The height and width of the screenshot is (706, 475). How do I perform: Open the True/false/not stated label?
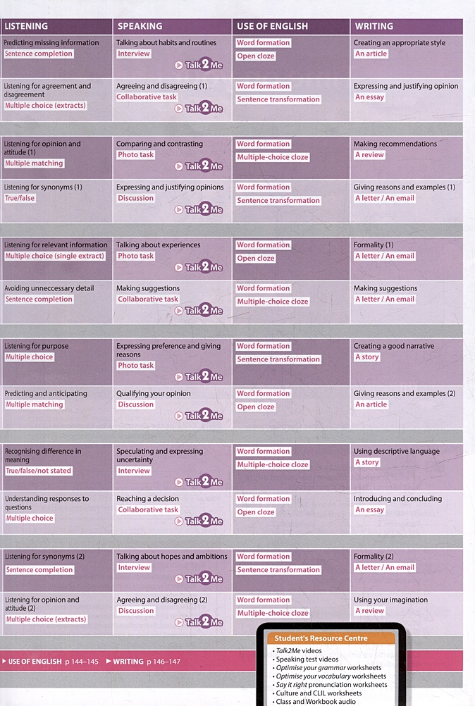coord(39,471)
